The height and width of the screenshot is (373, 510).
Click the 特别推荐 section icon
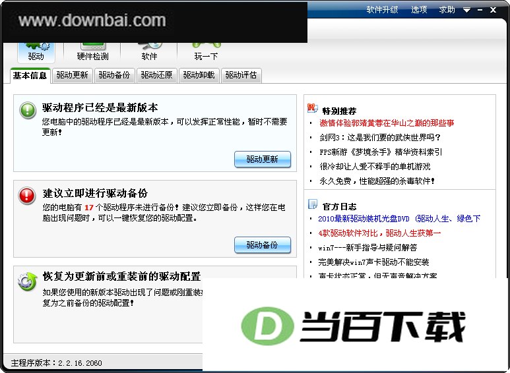313,108
